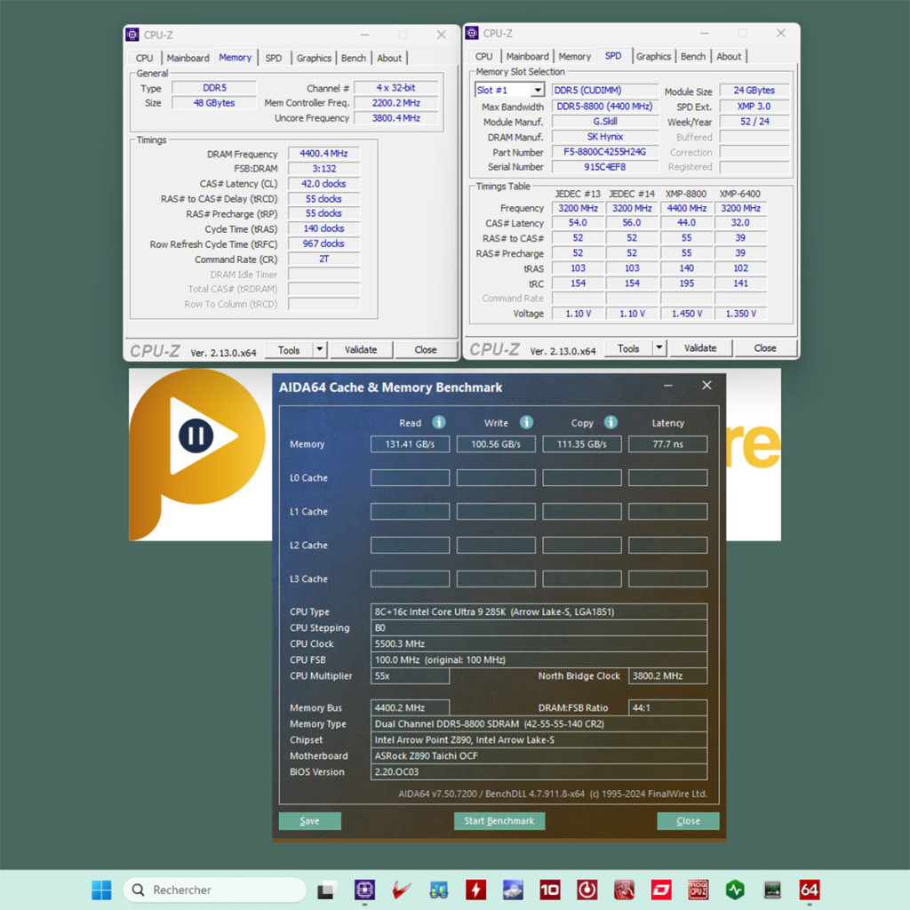Expand Tools arrow in left CPU-Z window
Viewport: 910px width, 910px height.
(x=319, y=349)
